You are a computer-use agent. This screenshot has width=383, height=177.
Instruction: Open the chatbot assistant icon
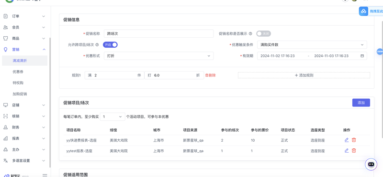371,164
